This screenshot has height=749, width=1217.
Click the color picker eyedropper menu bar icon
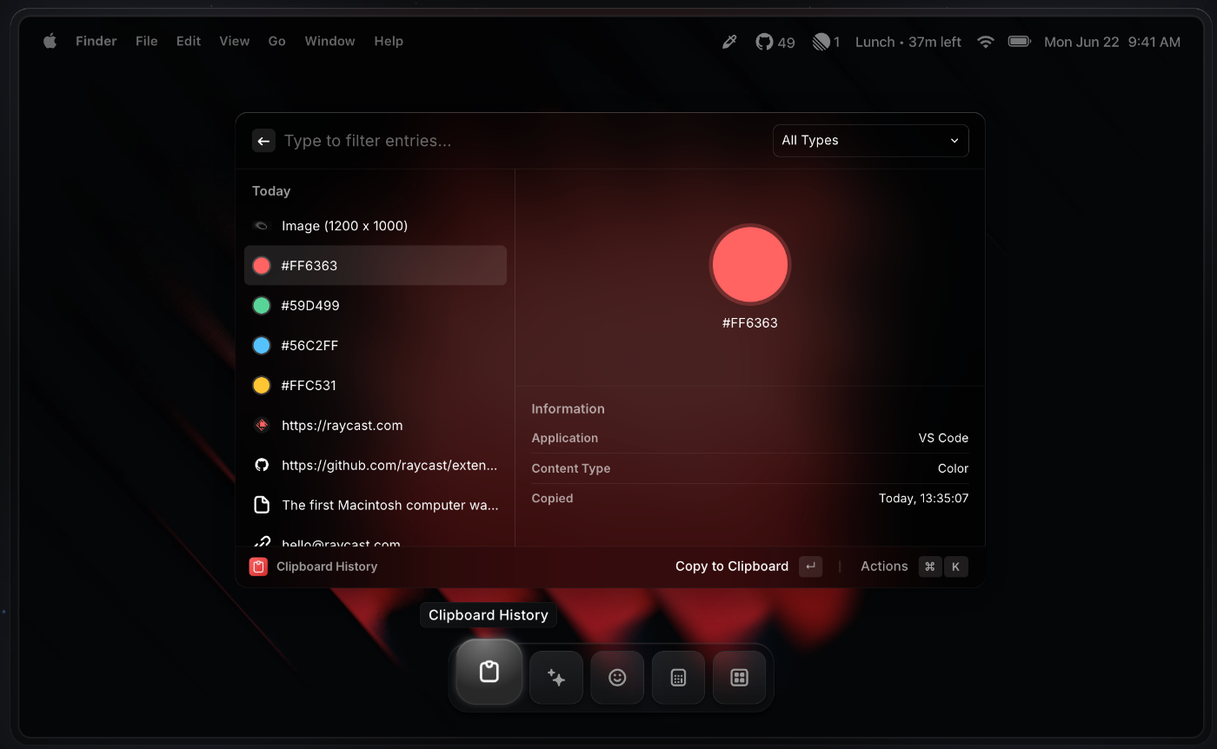point(729,42)
